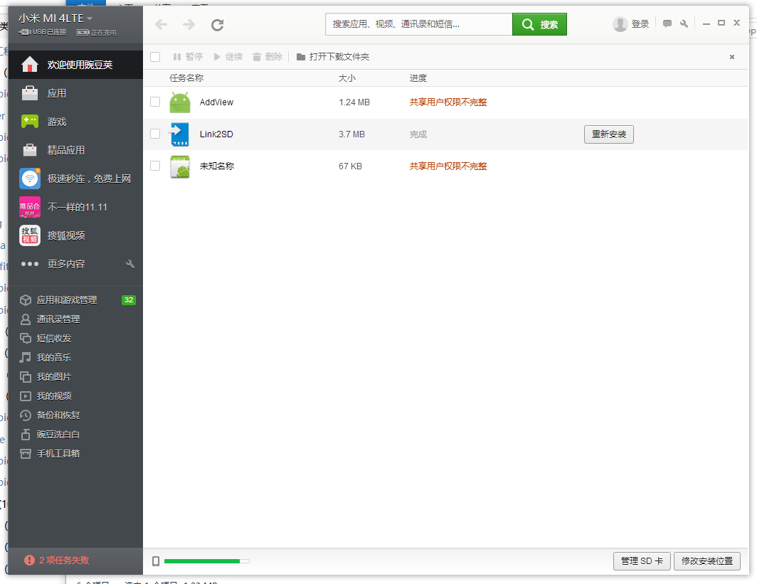This screenshot has width=757, height=584.
Task: Open 不一样的11.11 entry
Action: tap(75, 207)
